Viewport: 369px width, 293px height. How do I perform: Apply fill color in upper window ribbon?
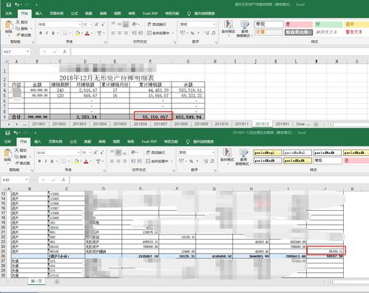point(78,33)
